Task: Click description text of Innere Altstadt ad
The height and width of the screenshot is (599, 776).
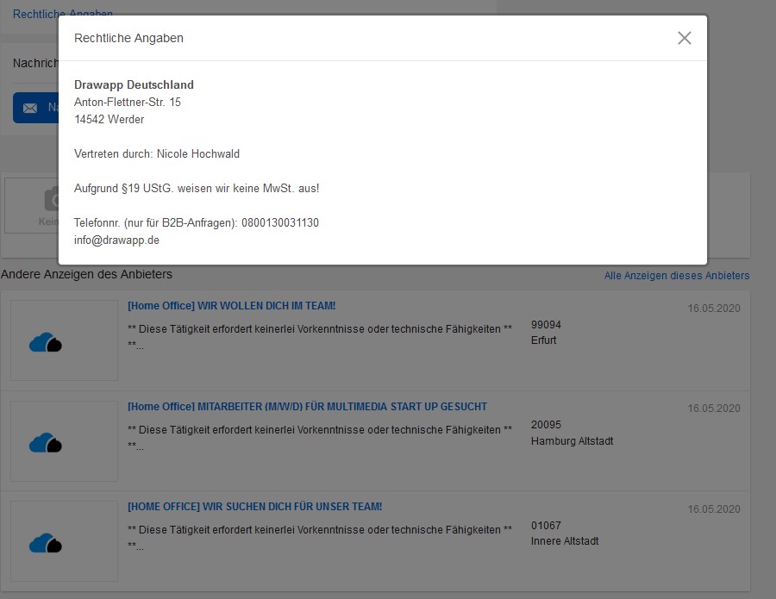Action: point(320,537)
